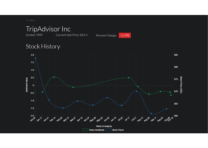Click the $85 price axis label
The height and width of the screenshot is (148, 208).
pos(176,55)
